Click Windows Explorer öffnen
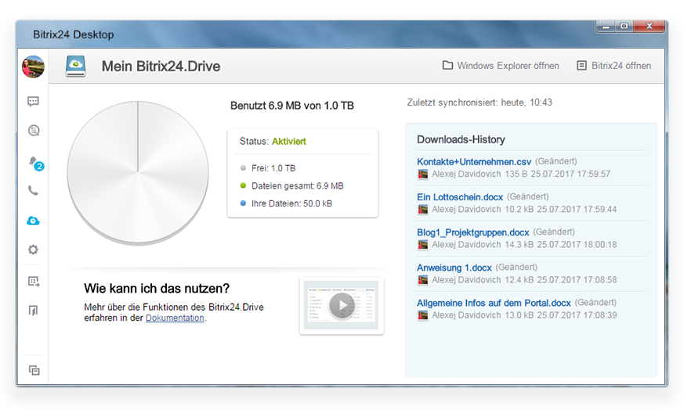Image resolution: width=684 pixels, height=410 pixels. coord(501,66)
